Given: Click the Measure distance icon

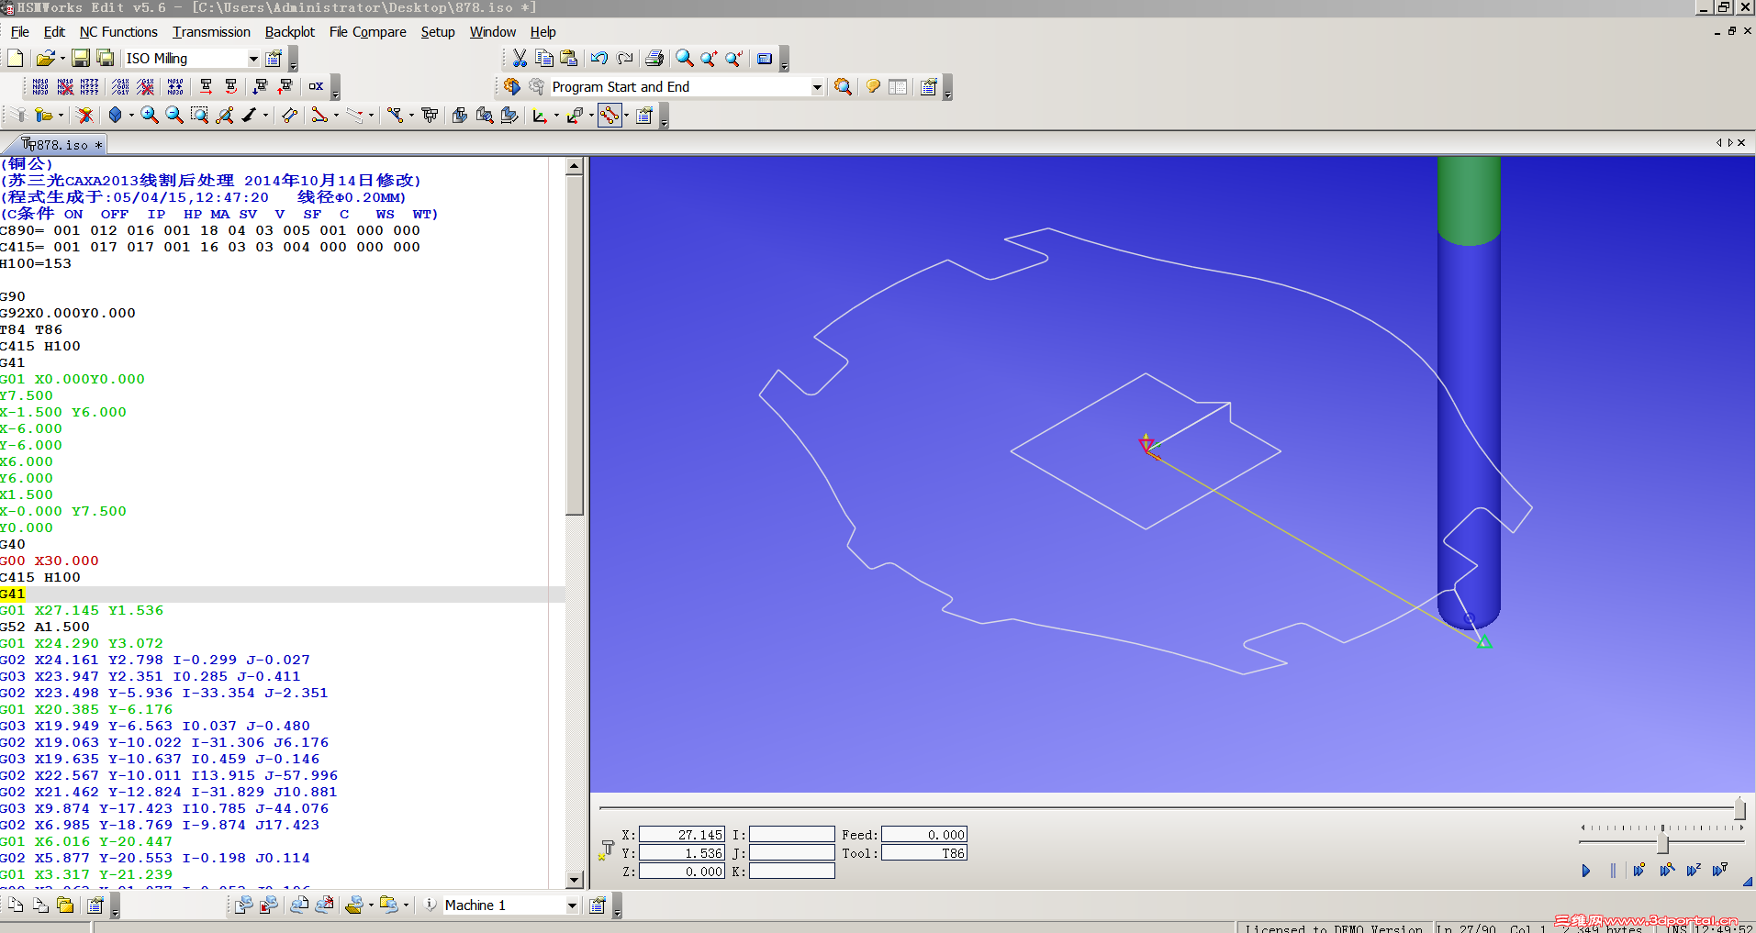Looking at the screenshot, I should [x=289, y=116].
